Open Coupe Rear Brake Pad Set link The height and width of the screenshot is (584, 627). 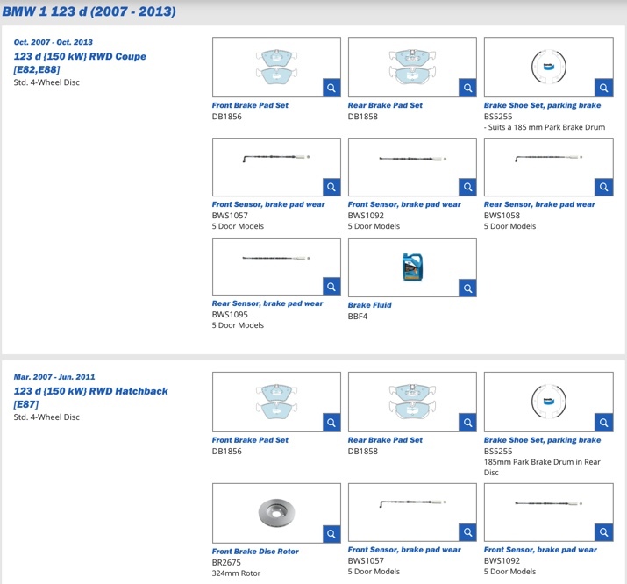tap(385, 105)
